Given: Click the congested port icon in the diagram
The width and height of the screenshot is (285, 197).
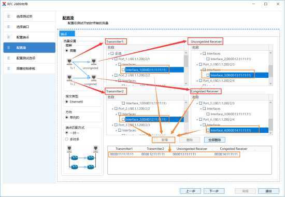Looking at the screenshot, I should (x=94, y=78).
